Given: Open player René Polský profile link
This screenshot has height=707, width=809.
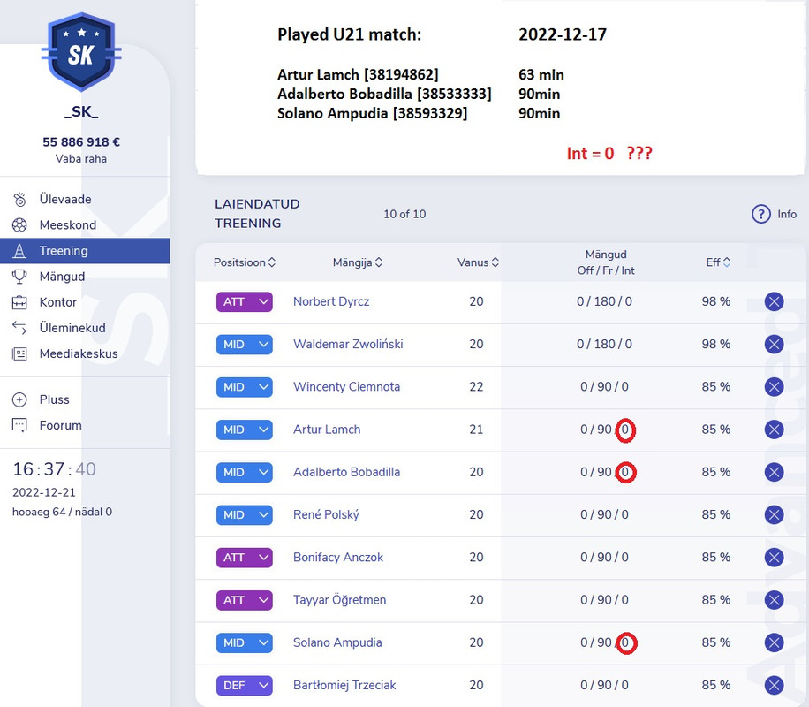Looking at the screenshot, I should [326, 515].
